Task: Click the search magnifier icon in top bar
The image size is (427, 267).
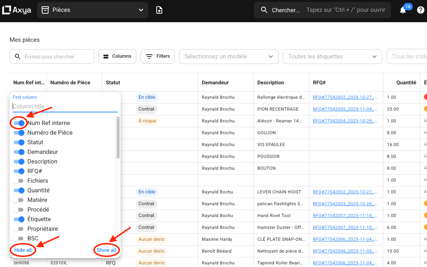Action: click(x=264, y=10)
